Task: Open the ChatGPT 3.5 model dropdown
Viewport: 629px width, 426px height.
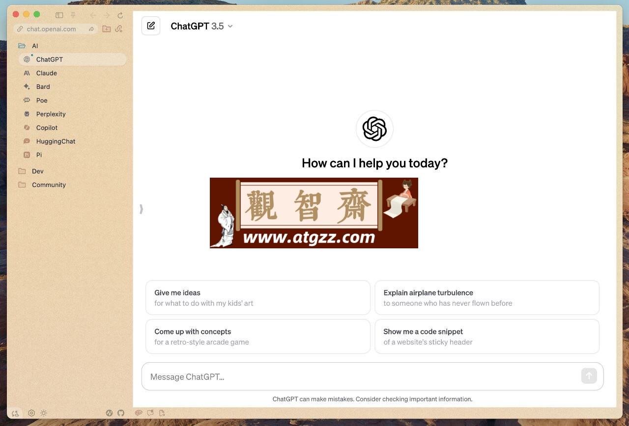Action: (201, 26)
